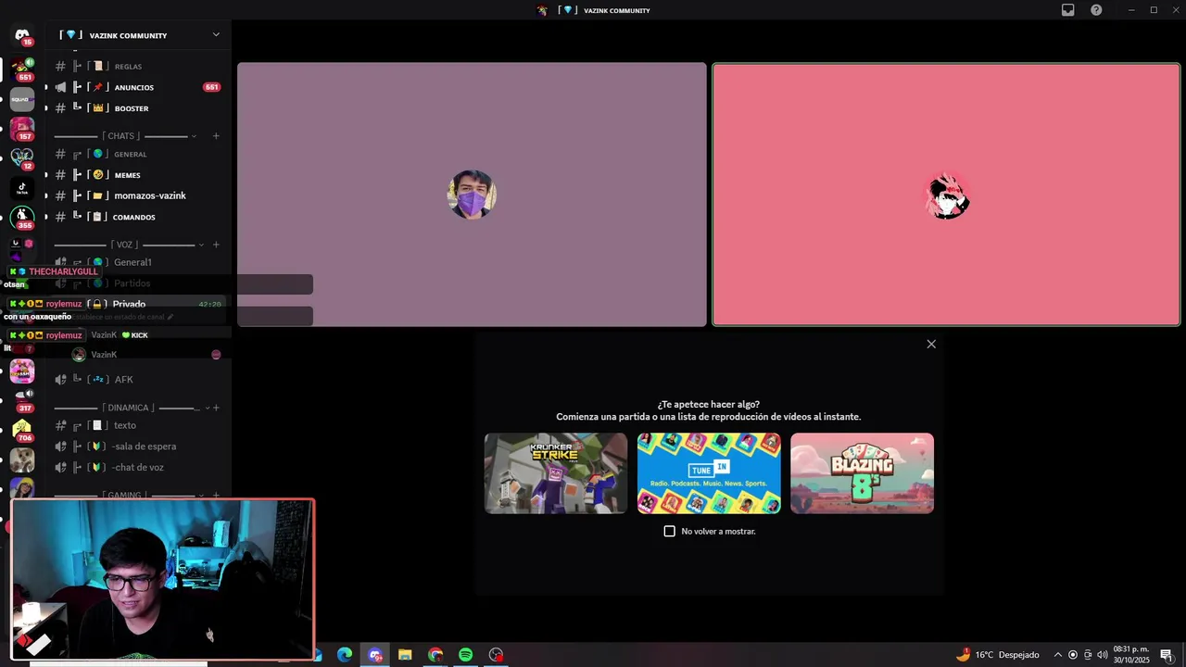This screenshot has height=667, width=1186.
Task: Open the Windows notification center icon
Action: [x=1167, y=655]
